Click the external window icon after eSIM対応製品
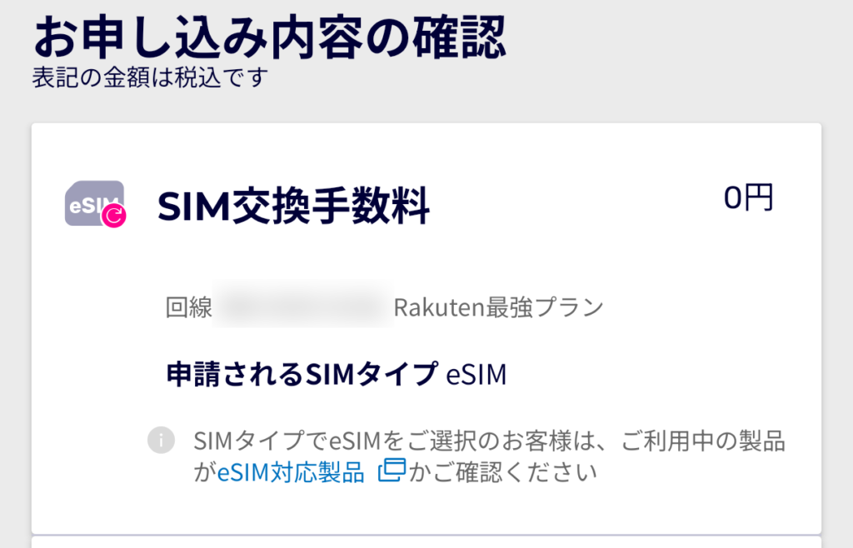Image resolution: width=853 pixels, height=548 pixels. tap(391, 471)
